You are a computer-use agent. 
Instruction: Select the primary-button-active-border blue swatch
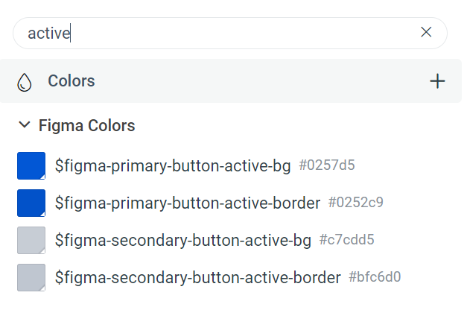(x=31, y=203)
